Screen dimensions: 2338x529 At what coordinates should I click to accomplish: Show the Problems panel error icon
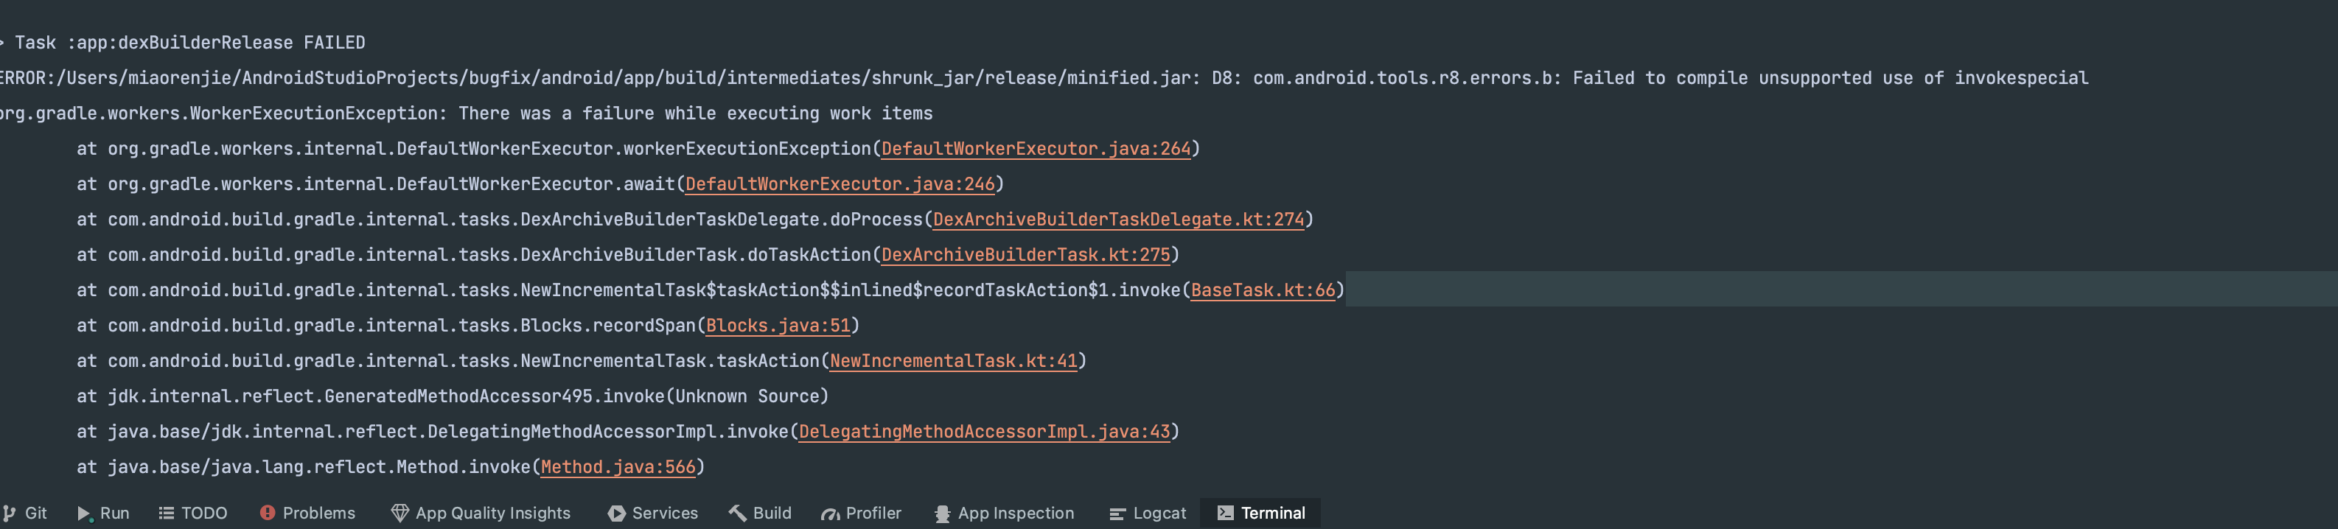[x=267, y=514]
